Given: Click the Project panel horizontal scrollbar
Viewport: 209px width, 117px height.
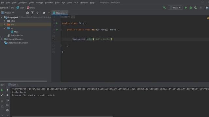Looking at the screenshot, I should [x=24, y=81].
